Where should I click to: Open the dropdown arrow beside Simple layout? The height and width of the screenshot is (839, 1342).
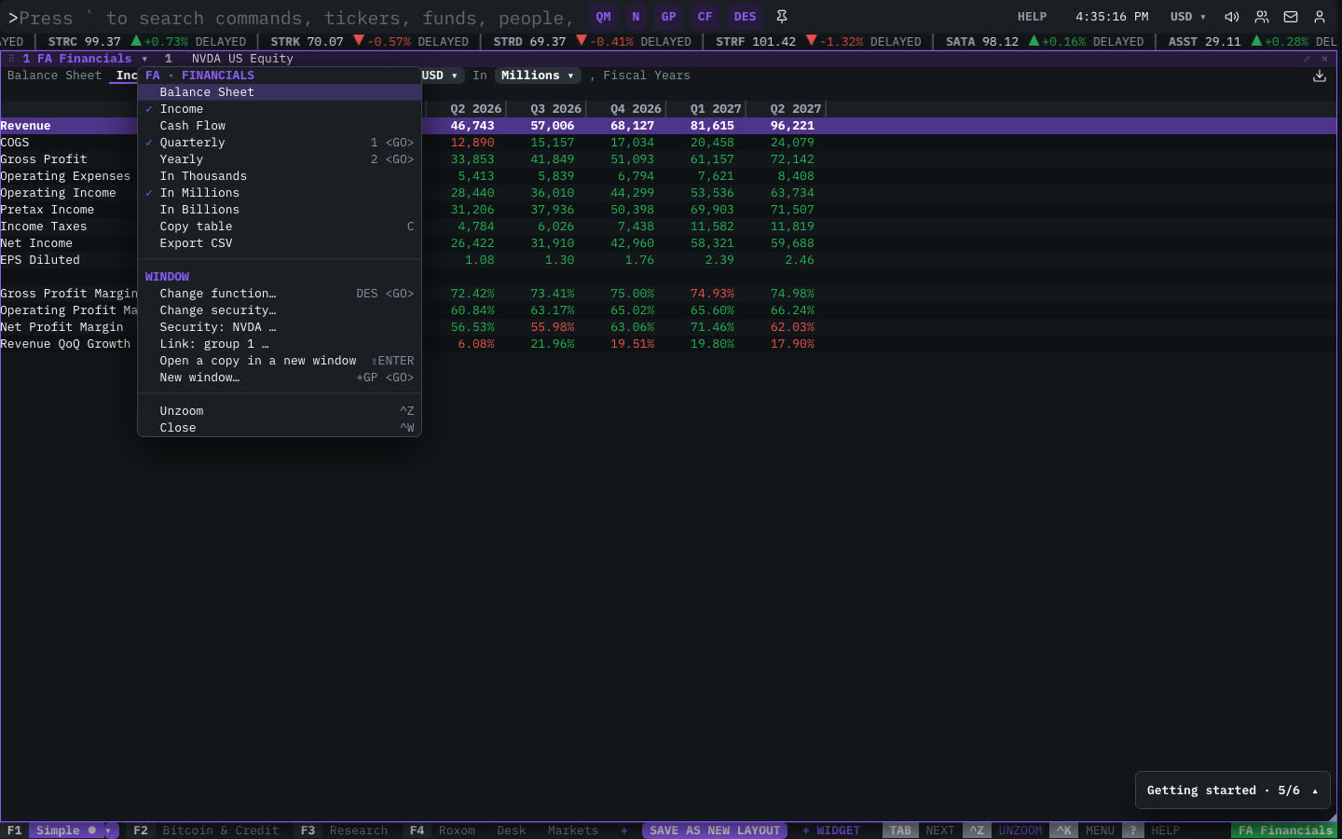pos(109,831)
